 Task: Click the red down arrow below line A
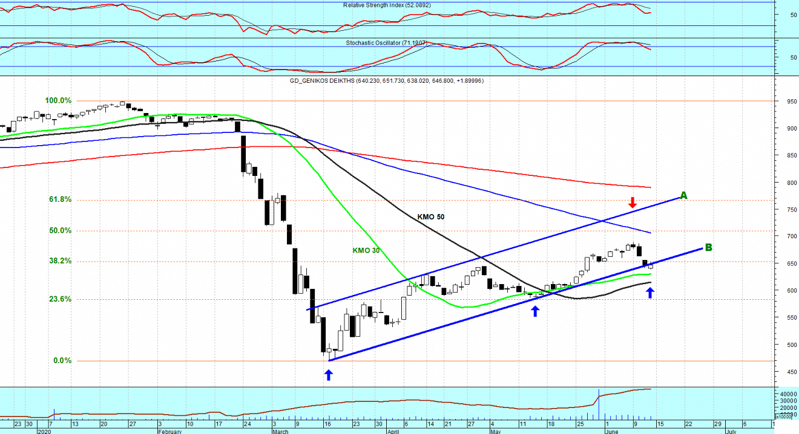pos(633,202)
